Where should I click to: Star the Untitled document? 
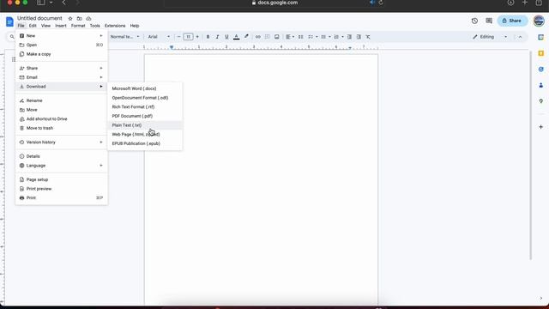[x=70, y=18]
